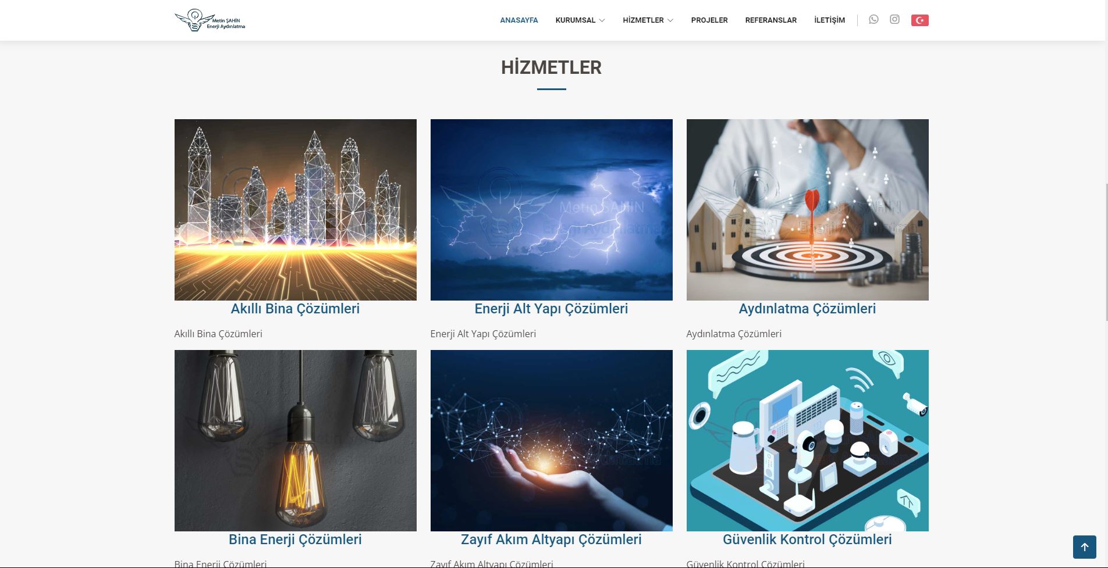Open the Enerji Alt Yapı Çözümleri link
This screenshot has height=568, width=1108.
click(551, 309)
